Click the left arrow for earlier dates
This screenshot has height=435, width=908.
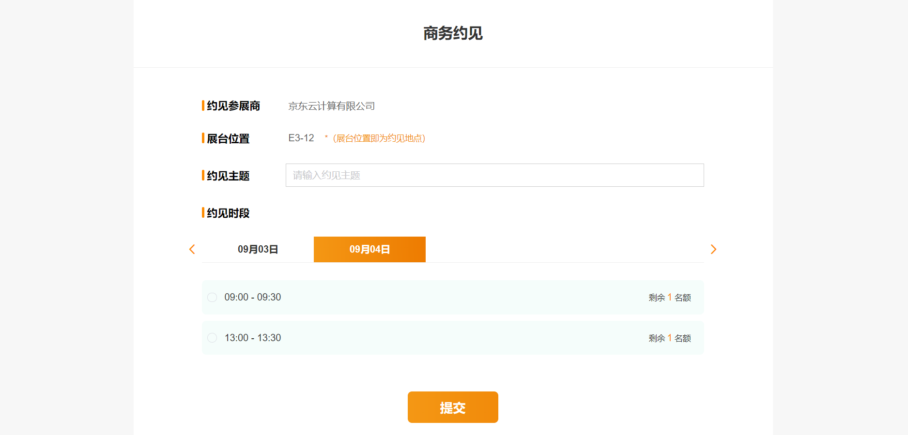click(x=192, y=249)
